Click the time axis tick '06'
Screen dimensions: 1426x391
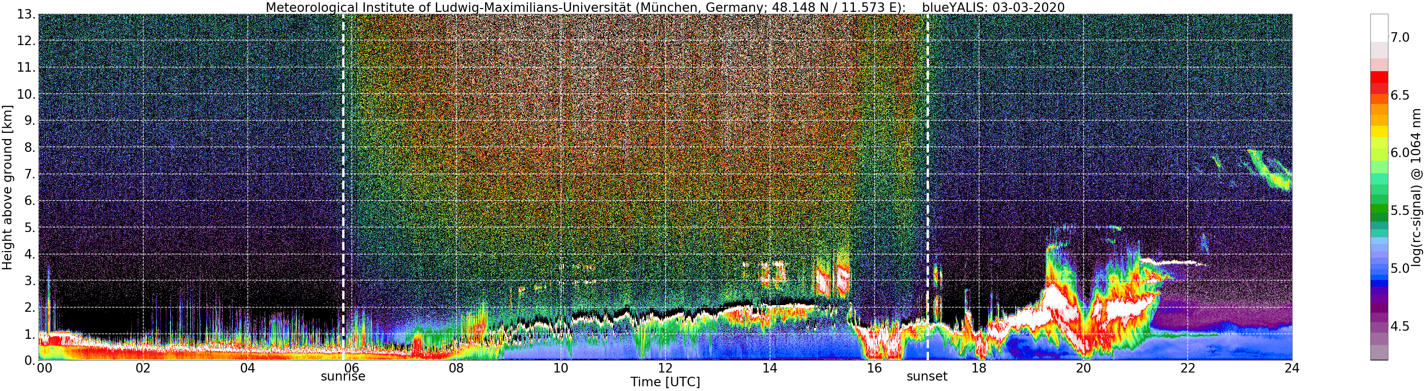tap(352, 368)
